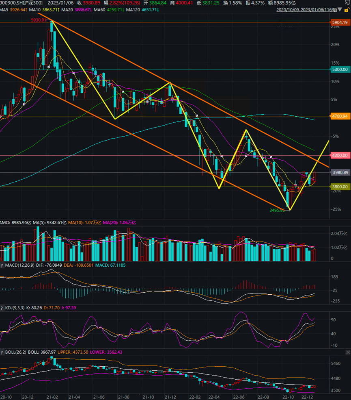Click the turnover rate 1.58% value

235,3
